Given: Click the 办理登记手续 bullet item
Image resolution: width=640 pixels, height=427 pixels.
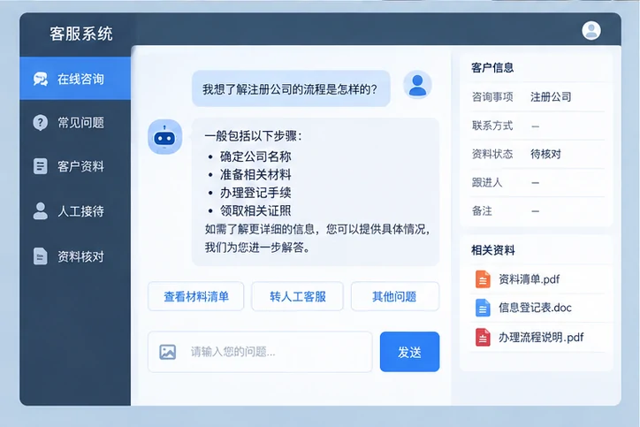Looking at the screenshot, I should pyautogui.click(x=255, y=193).
